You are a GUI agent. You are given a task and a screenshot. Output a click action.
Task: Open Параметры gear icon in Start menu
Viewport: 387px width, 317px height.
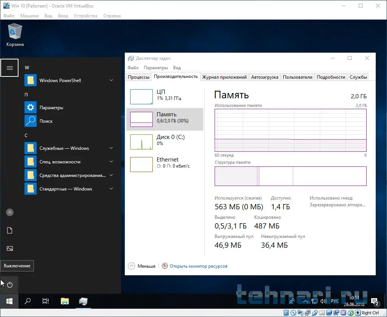point(31,107)
